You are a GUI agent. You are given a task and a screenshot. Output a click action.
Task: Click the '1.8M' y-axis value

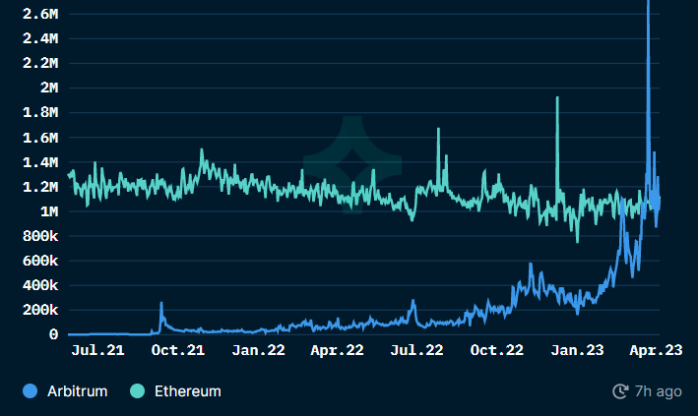40,112
